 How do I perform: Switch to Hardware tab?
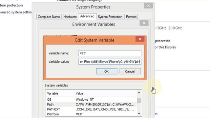coord(70,17)
